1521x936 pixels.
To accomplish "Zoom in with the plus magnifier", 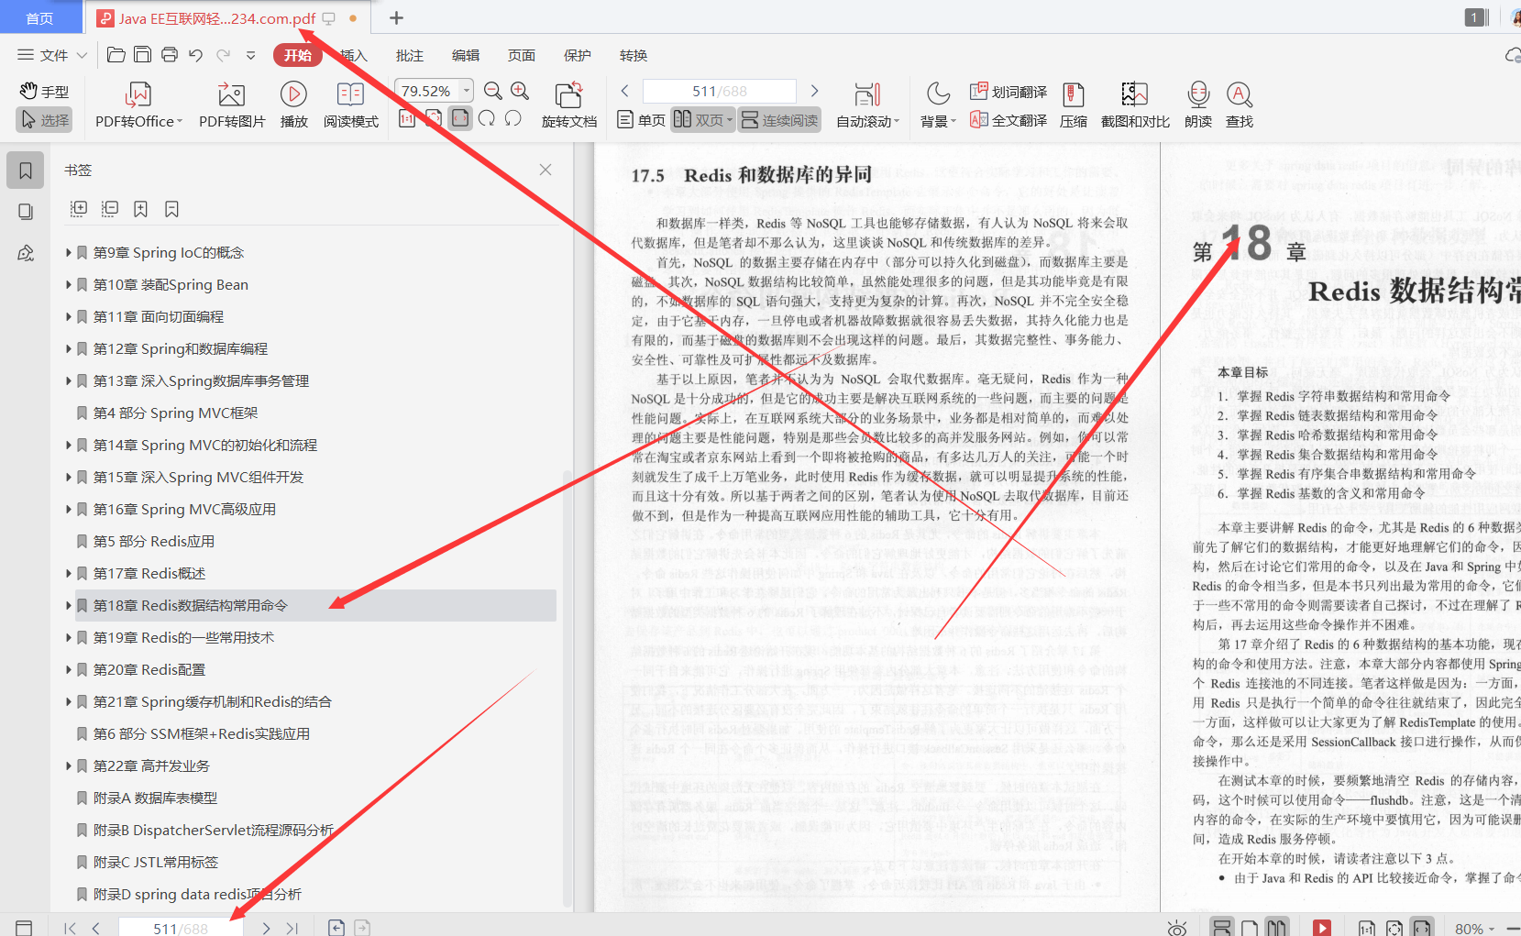I will click(520, 91).
